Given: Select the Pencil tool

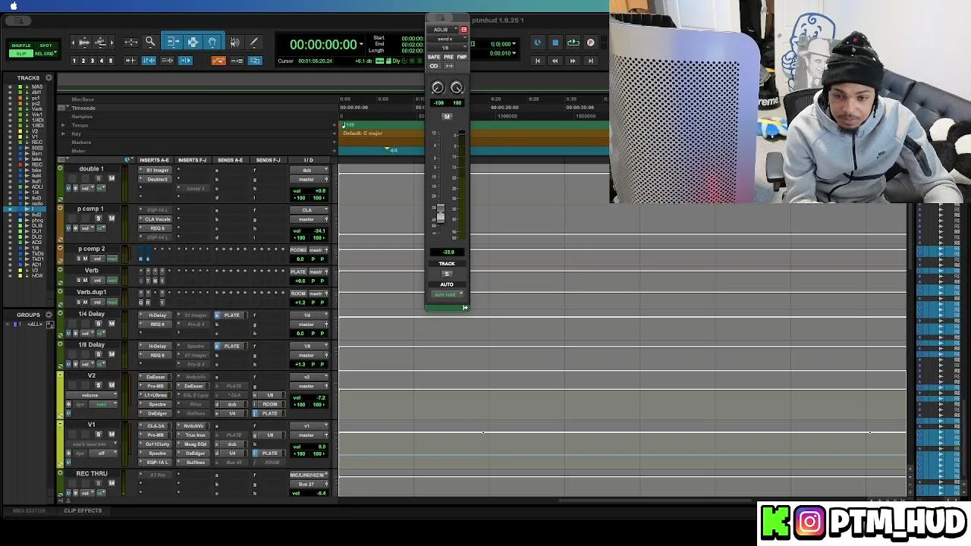Looking at the screenshot, I should coord(253,42).
